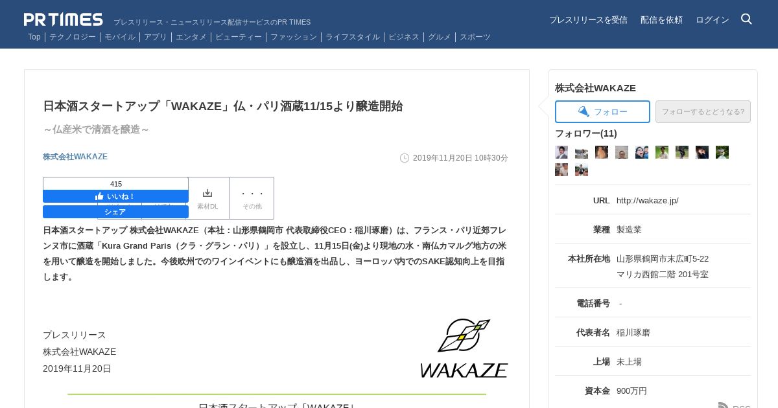Image resolution: width=778 pixels, height=408 pixels.
Task: Click the WAKAZE company logo image
Action: pyautogui.click(x=464, y=348)
